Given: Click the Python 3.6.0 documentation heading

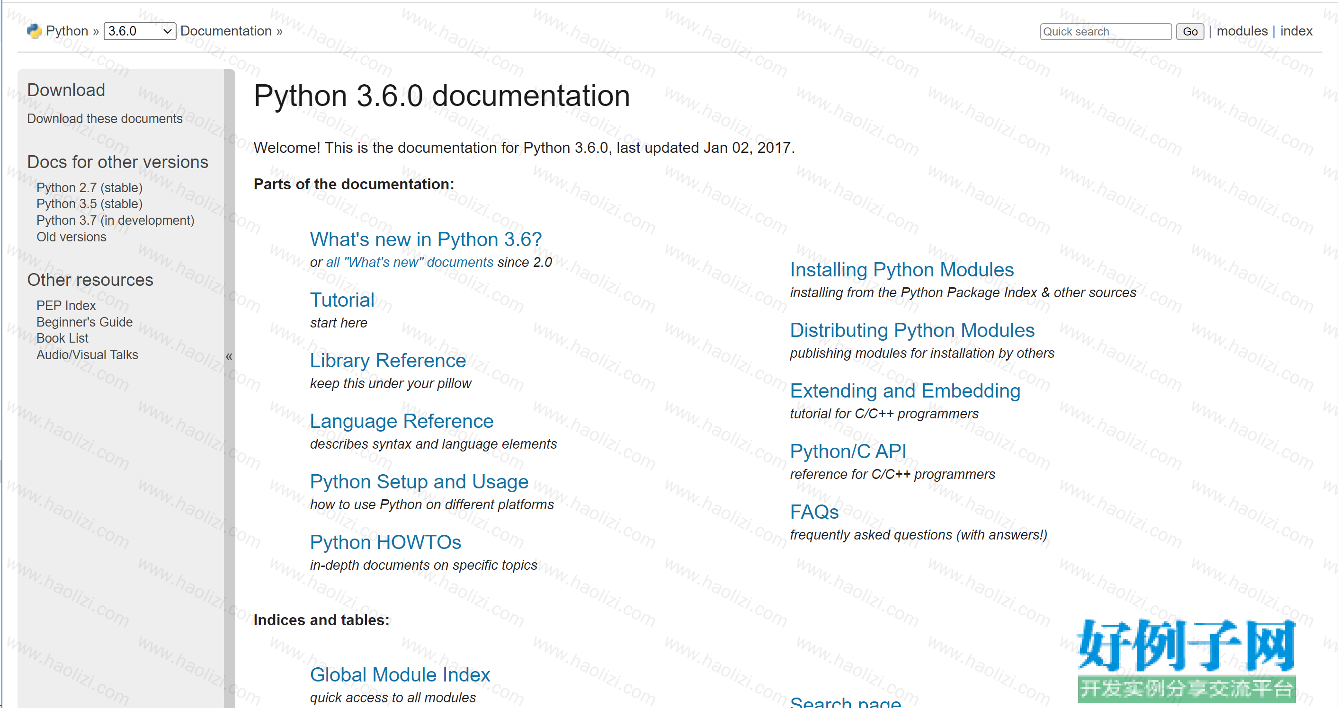Looking at the screenshot, I should pyautogui.click(x=442, y=96).
